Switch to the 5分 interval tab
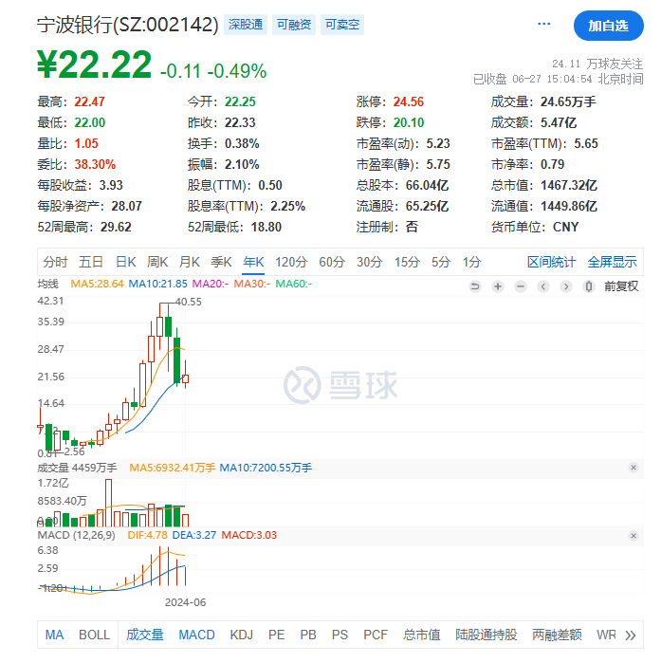This screenshot has width=661, height=663. pos(441,262)
